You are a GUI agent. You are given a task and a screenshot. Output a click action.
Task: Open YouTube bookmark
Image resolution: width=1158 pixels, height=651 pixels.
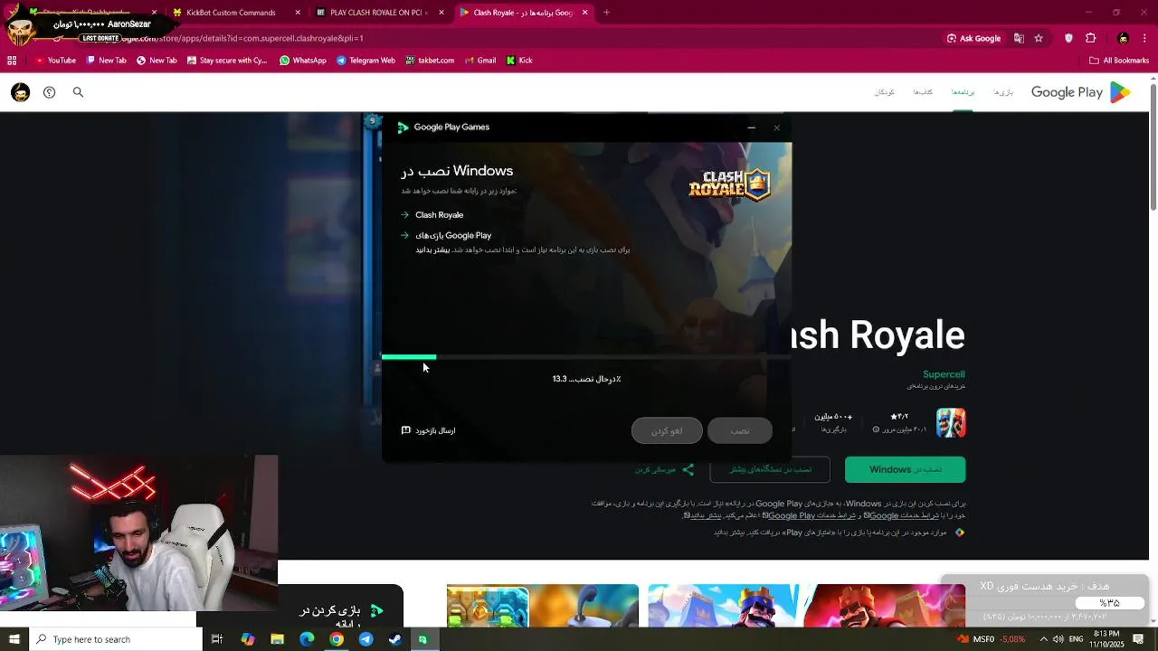tap(55, 61)
